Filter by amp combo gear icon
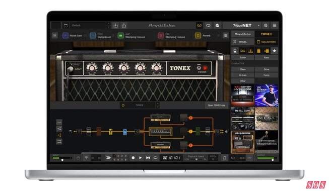This screenshot has height=191, width=329. point(250,51)
